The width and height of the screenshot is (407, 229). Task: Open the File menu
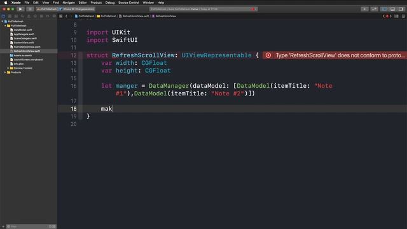pyautogui.click(x=27, y=3)
